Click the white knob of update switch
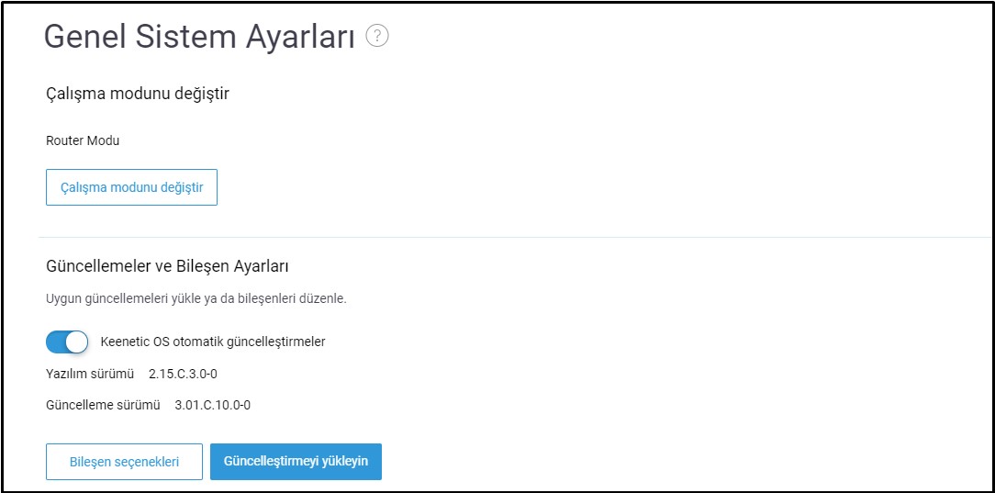Screen dimensions: 995x493 [77, 342]
